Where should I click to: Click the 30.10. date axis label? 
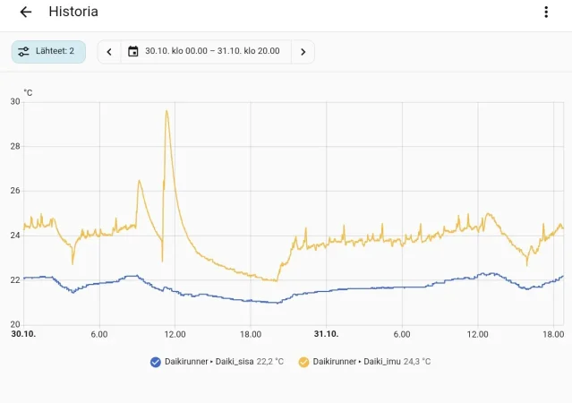tap(23, 334)
